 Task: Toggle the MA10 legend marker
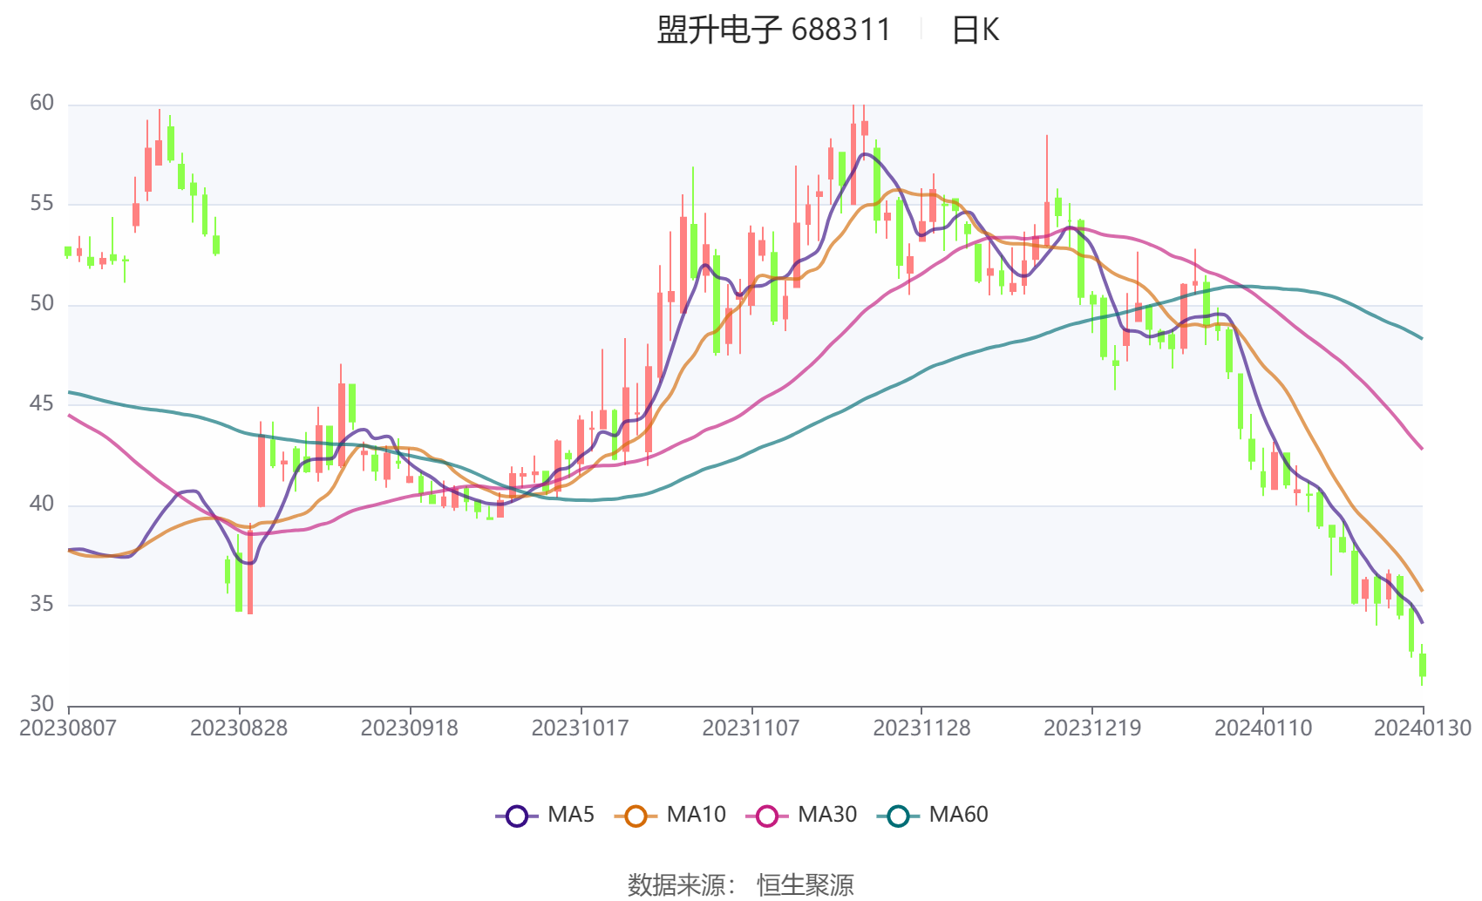click(636, 816)
